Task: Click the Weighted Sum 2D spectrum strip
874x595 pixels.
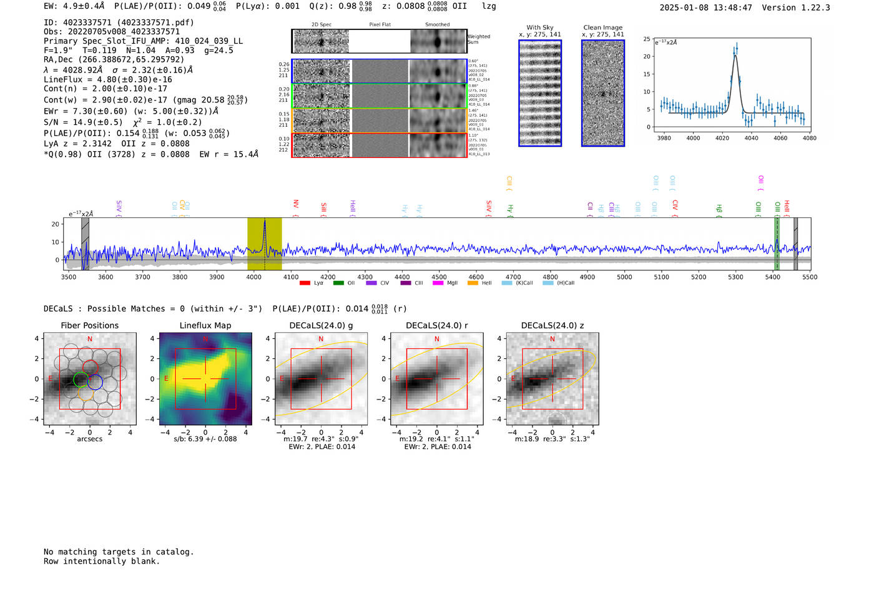Action: pyautogui.click(x=379, y=41)
